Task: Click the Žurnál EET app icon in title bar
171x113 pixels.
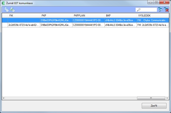Action: pyautogui.click(x=3, y=3)
